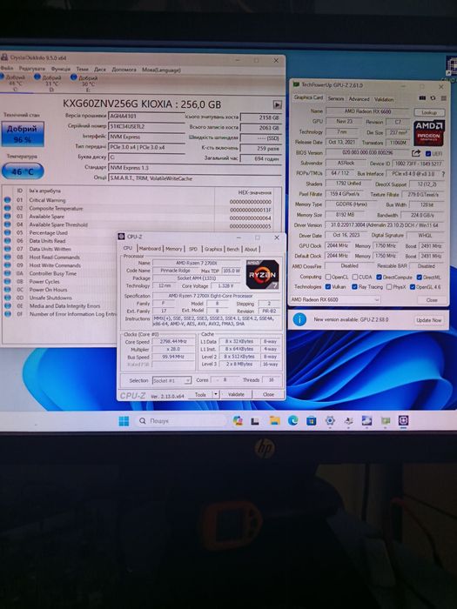Click the Bus Interface question mark icon
Viewport: 457px width, 609px height.
pyautogui.click(x=443, y=174)
